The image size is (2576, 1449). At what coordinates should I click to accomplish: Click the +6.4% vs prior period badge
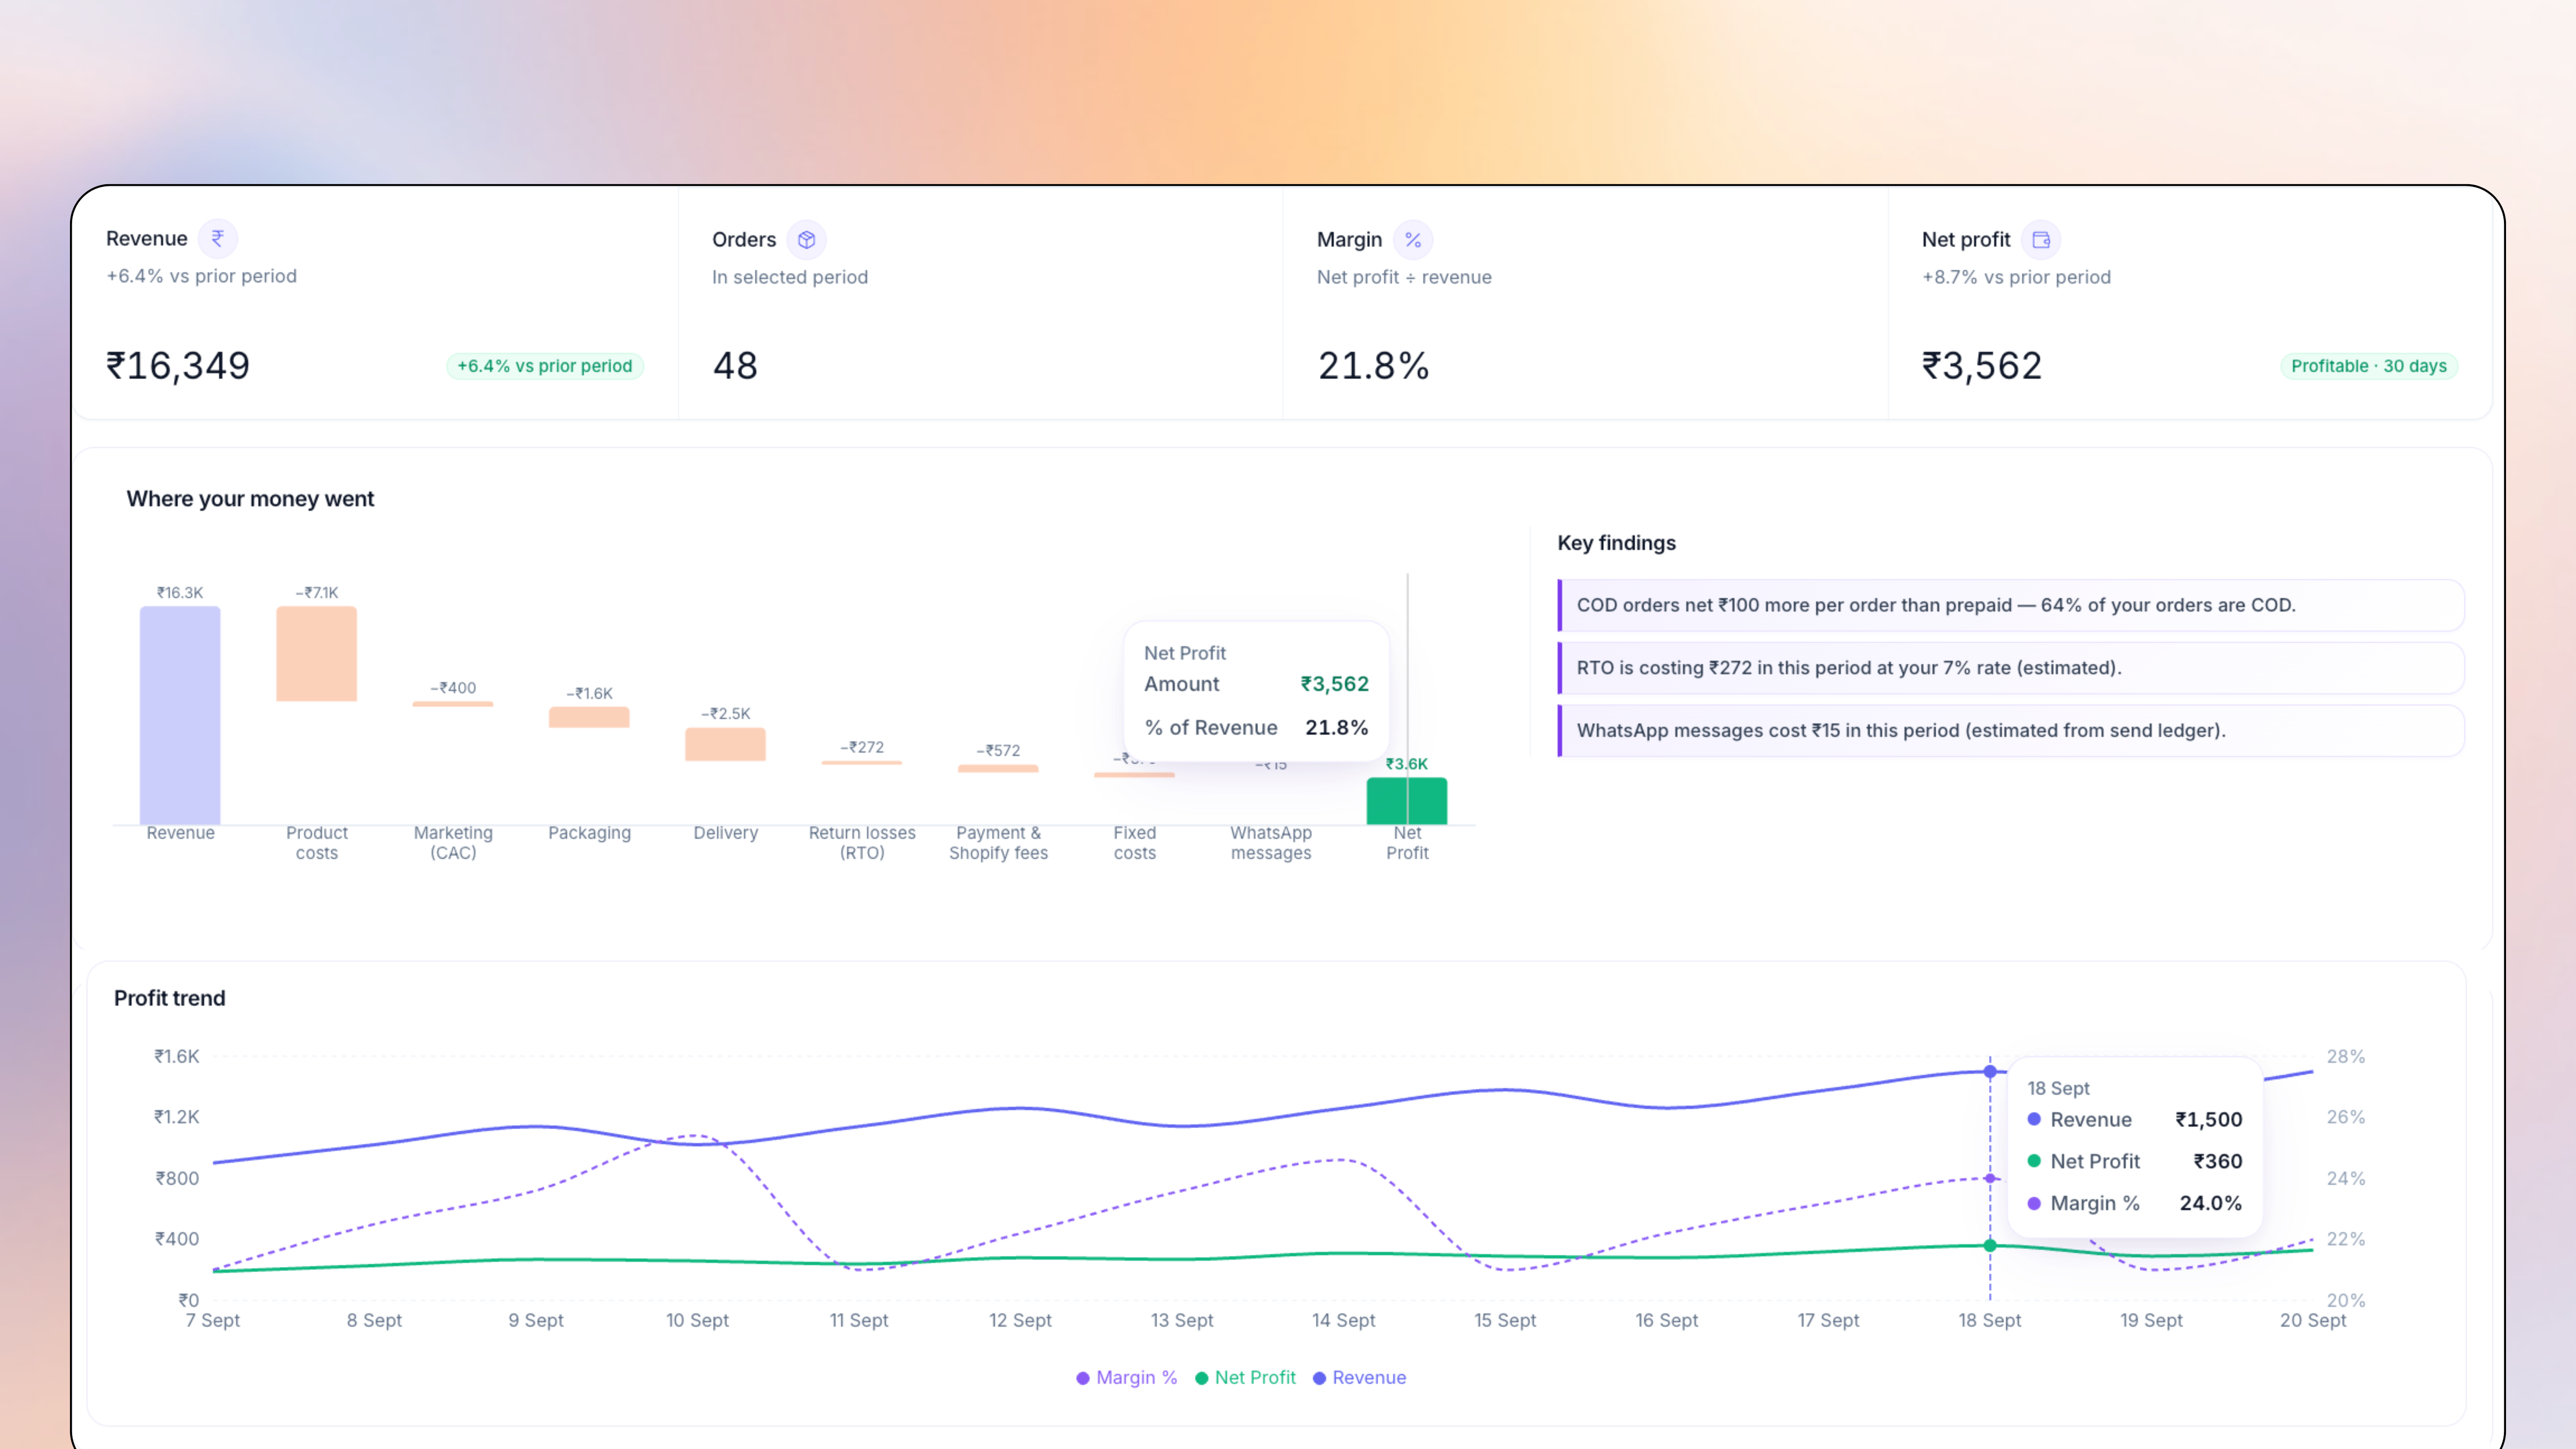[x=545, y=366]
